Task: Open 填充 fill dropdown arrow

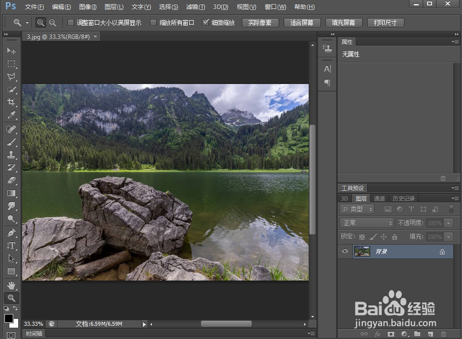Action: point(448,237)
